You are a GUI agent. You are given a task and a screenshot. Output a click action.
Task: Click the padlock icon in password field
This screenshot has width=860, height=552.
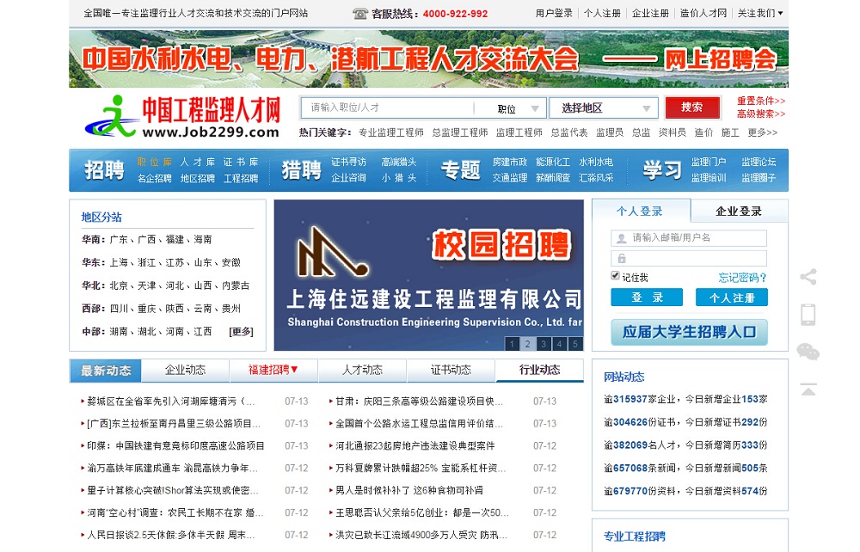[x=622, y=258]
